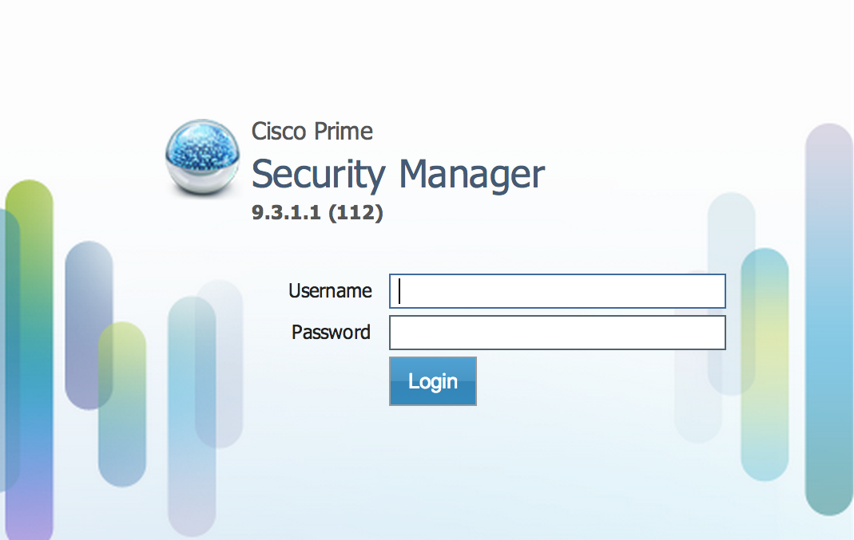Click the Password label text
The height and width of the screenshot is (540, 854).
coord(331,333)
